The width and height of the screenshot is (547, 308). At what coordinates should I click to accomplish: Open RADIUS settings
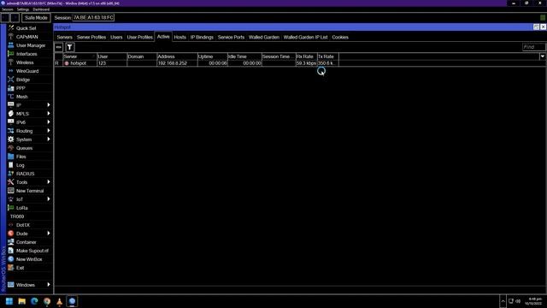click(x=25, y=174)
